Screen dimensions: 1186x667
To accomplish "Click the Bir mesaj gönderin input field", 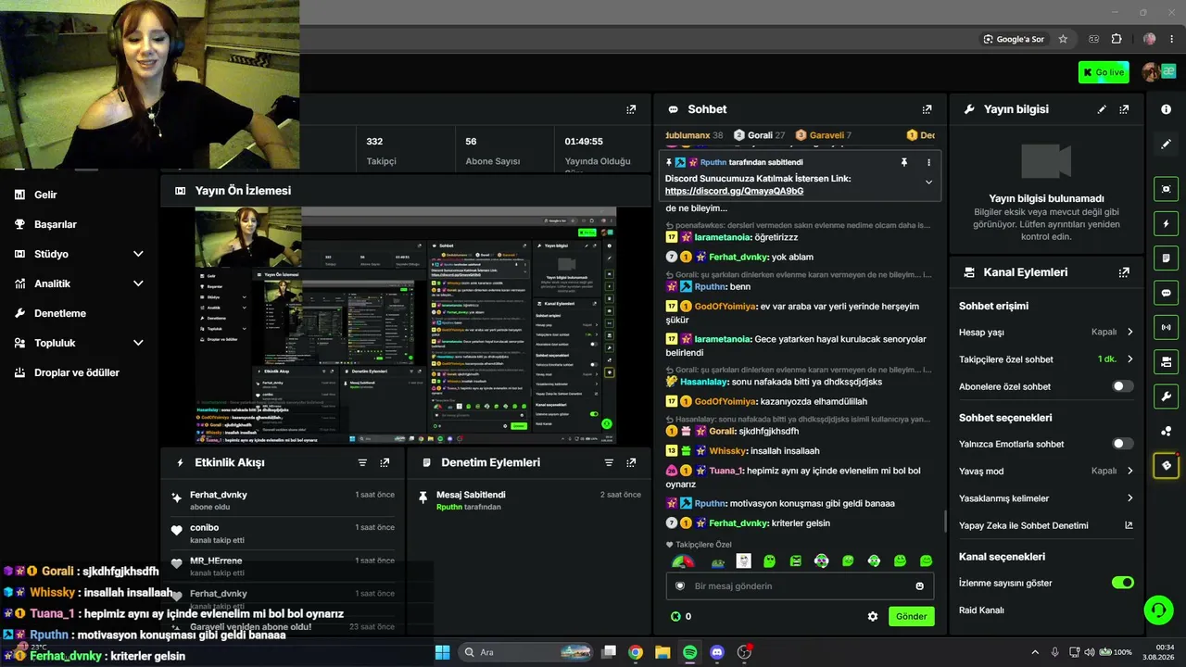I will click(800, 585).
